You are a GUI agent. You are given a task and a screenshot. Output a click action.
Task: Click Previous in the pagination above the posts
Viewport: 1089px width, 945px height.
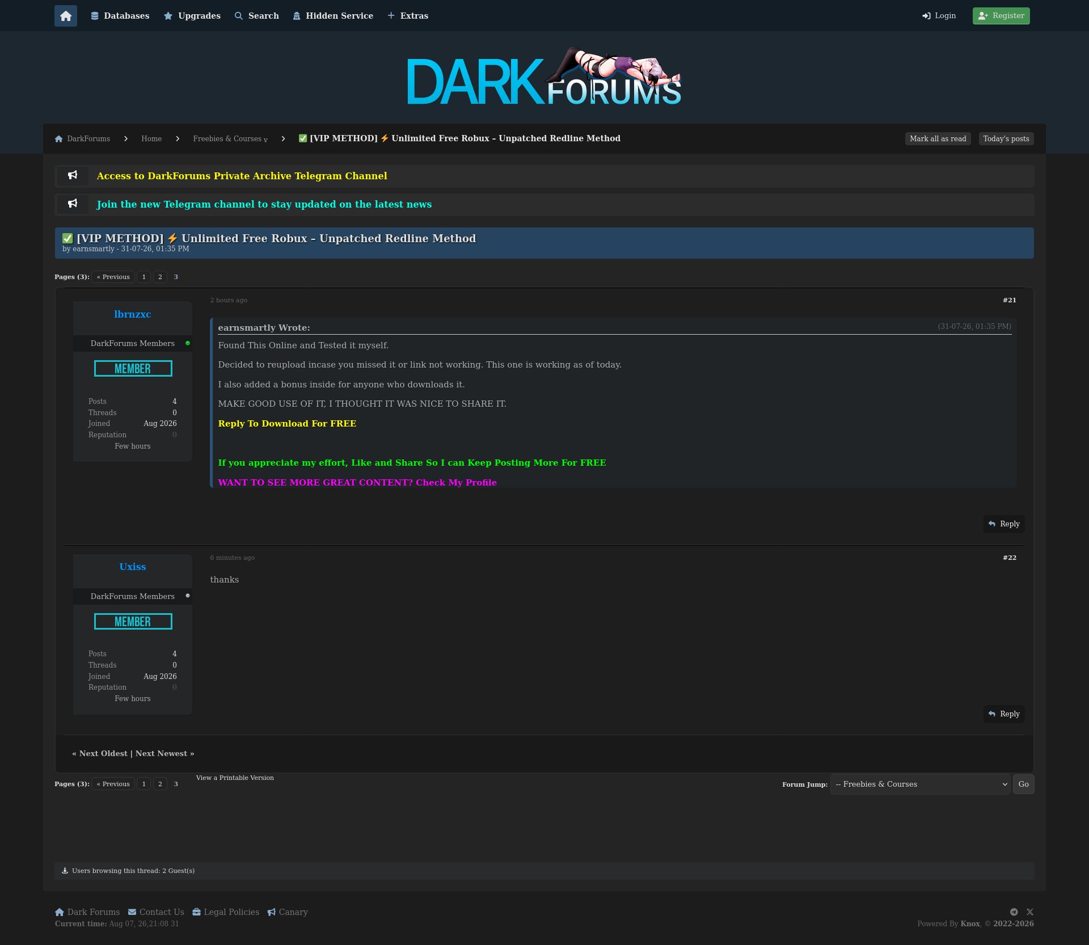pos(113,277)
